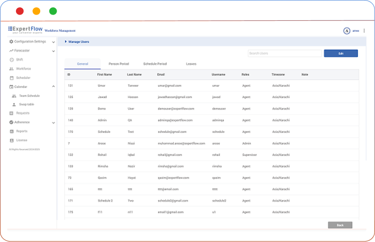
Task: Open Workforce via its people icon
Action: click(12, 69)
